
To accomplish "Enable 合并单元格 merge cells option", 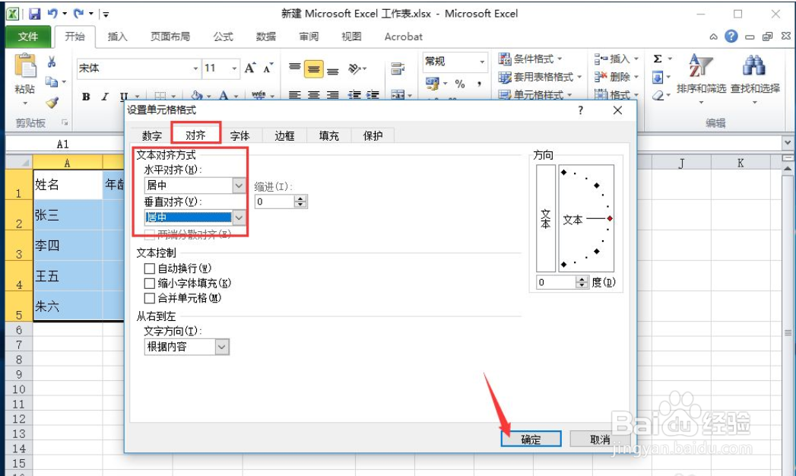I will pos(149,298).
